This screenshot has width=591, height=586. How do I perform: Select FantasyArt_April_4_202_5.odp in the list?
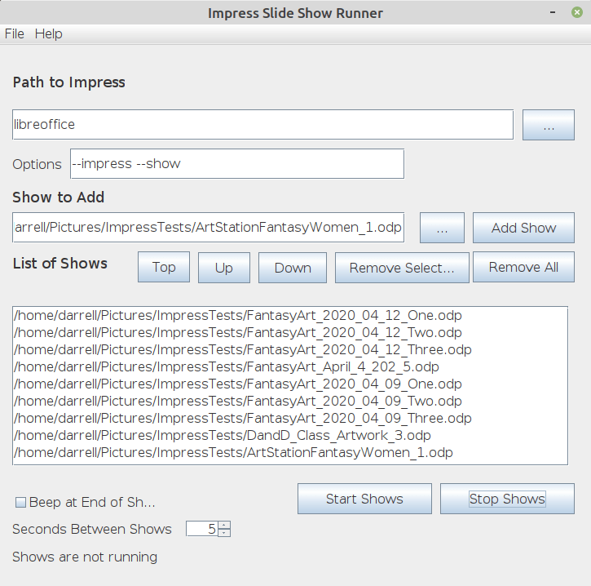click(x=227, y=366)
